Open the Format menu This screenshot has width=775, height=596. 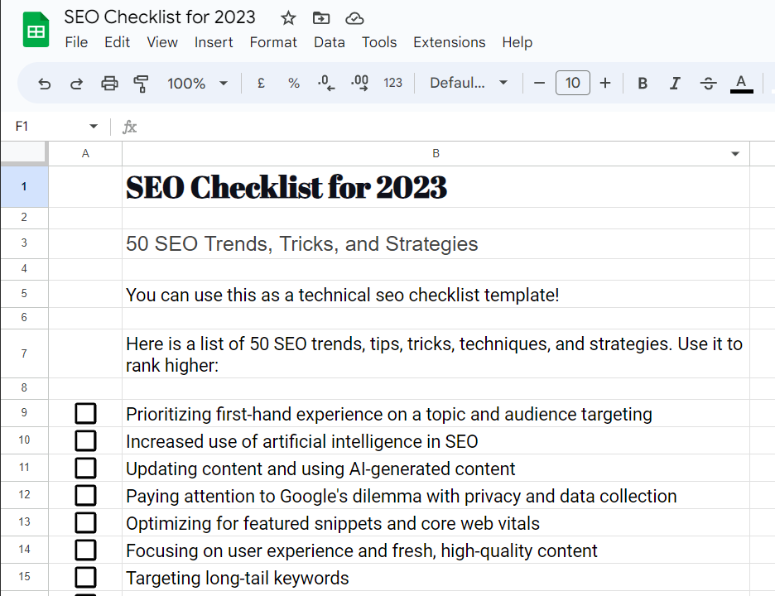click(x=273, y=42)
